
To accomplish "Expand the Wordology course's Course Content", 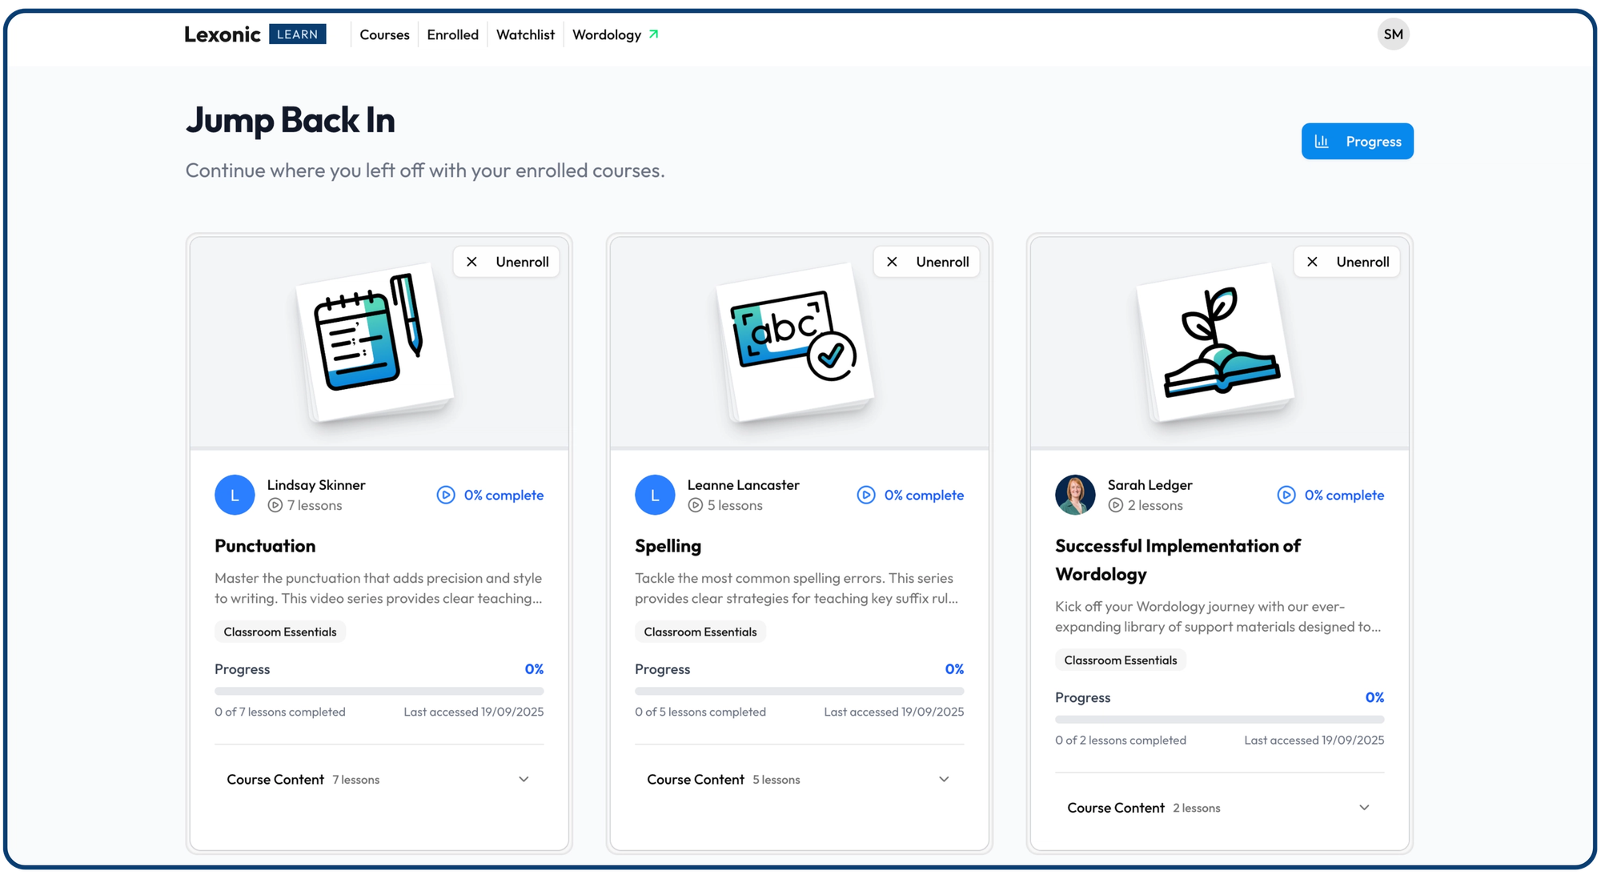I will point(1219,808).
